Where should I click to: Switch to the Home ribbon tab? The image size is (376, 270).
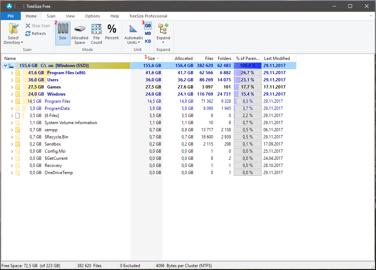(31, 16)
